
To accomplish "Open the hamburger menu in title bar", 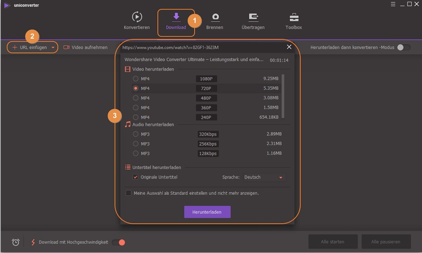I will point(393,4).
